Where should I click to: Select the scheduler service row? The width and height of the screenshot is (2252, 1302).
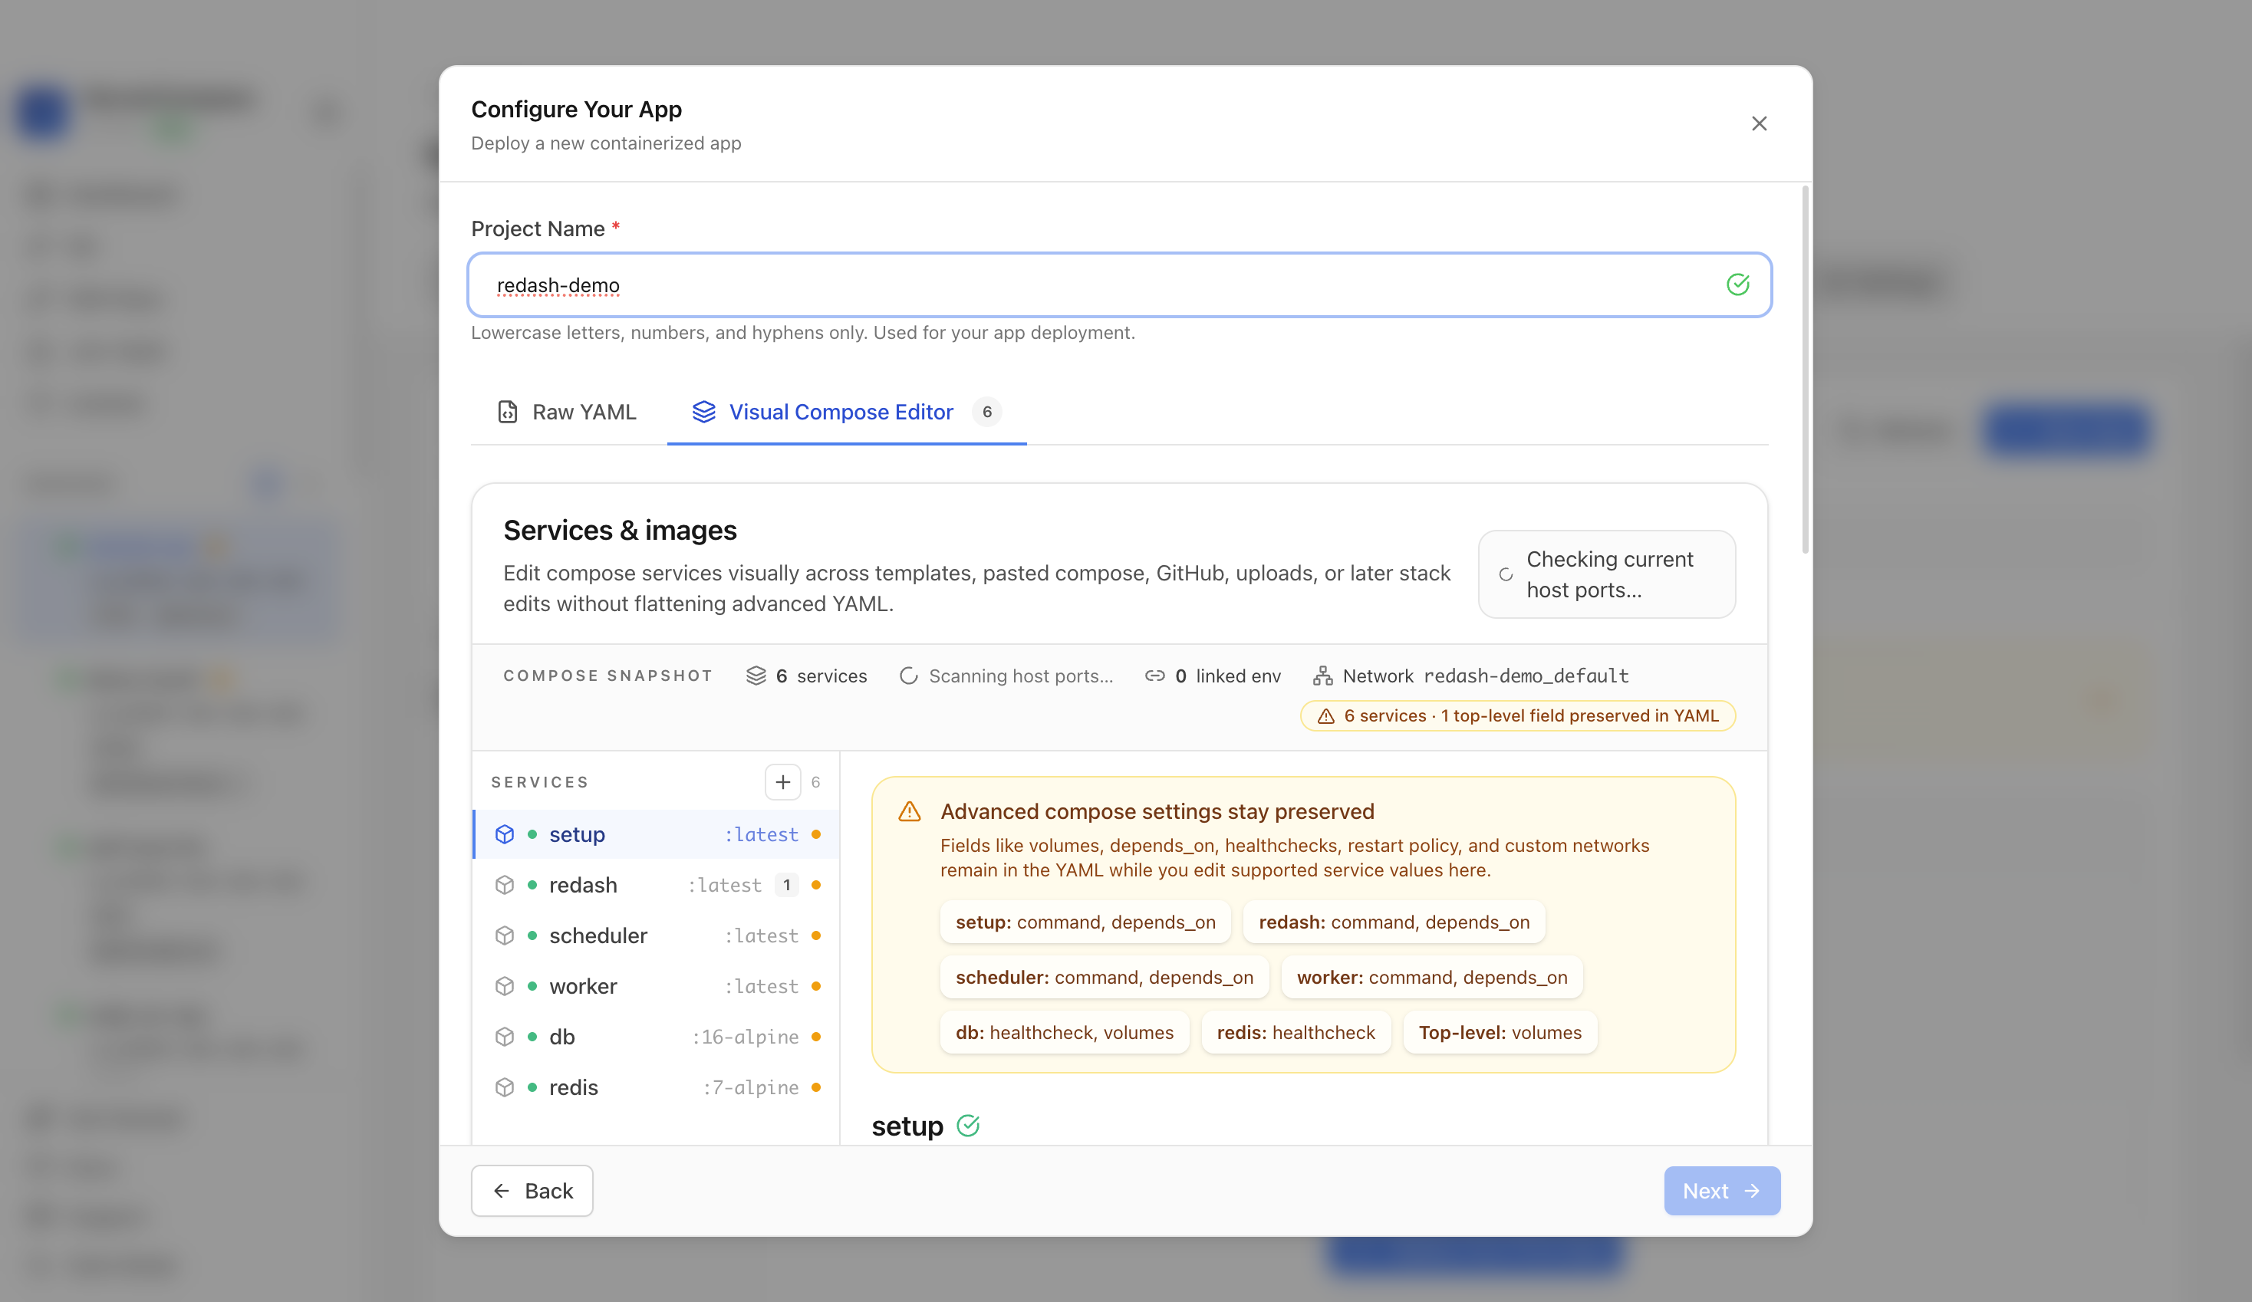pyautogui.click(x=656, y=935)
